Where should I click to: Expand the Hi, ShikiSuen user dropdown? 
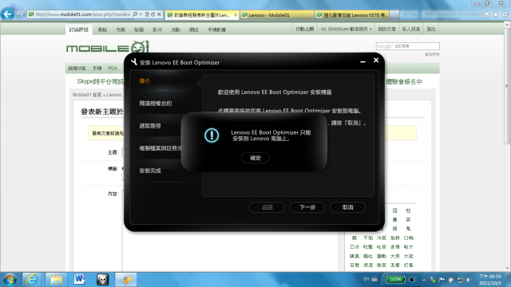[346, 29]
